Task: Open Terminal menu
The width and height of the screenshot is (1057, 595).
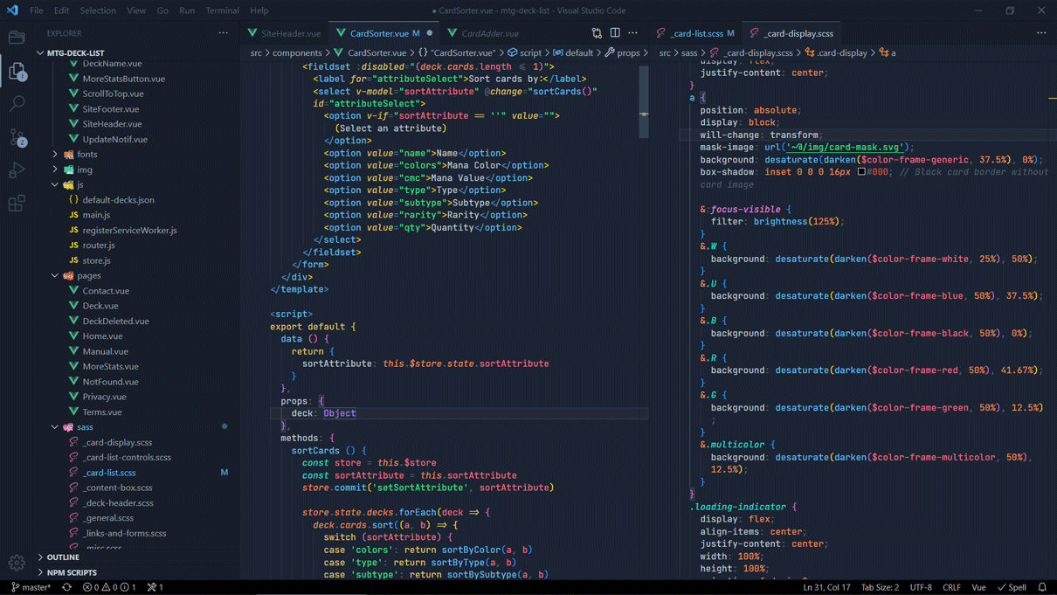Action: 222,10
